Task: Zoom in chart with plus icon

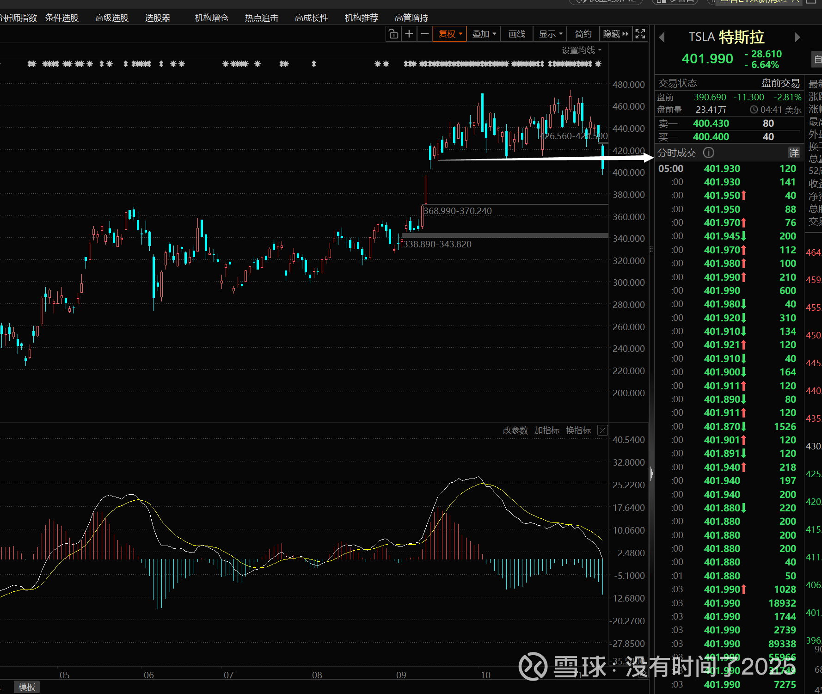Action: (x=409, y=34)
